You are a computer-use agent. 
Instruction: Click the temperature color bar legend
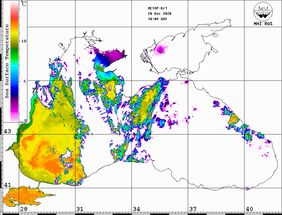coord(14,61)
